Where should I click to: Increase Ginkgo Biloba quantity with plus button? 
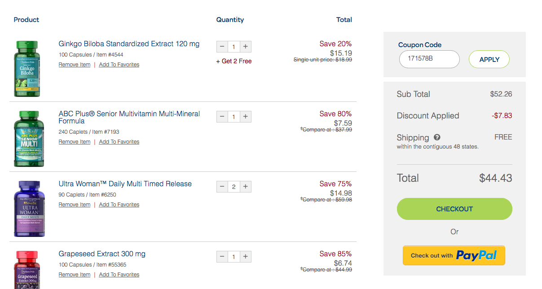click(x=246, y=47)
